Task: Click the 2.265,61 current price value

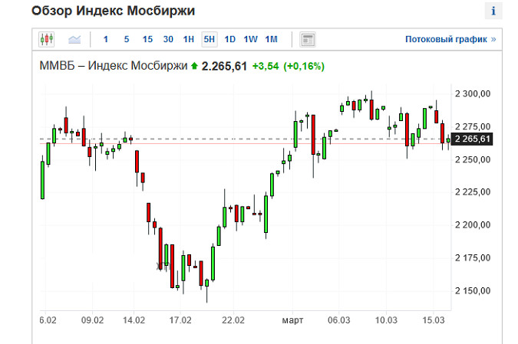Action: 224,67
